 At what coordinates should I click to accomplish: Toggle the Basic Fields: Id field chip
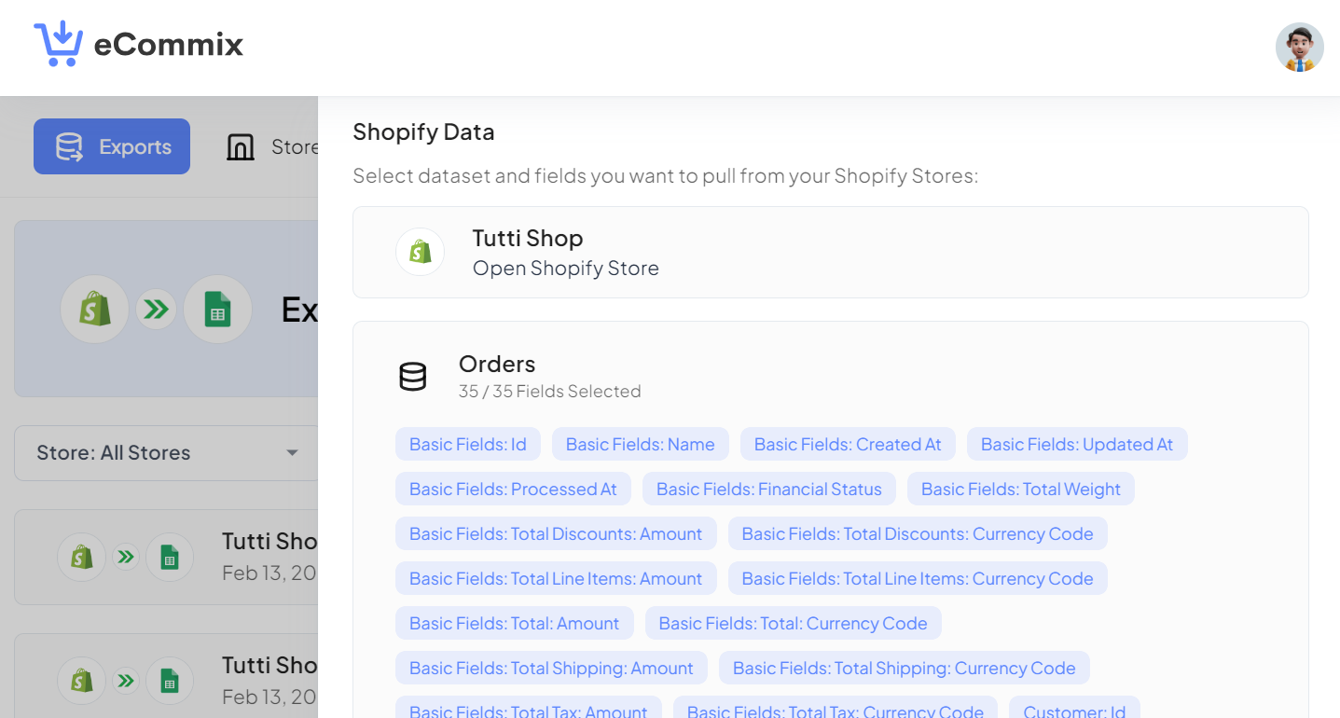467,445
